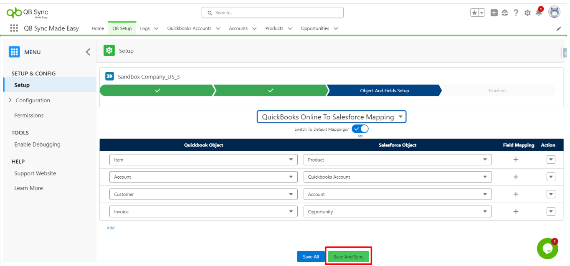Click the green Setup gear icon
570x266 pixels.
(109, 51)
